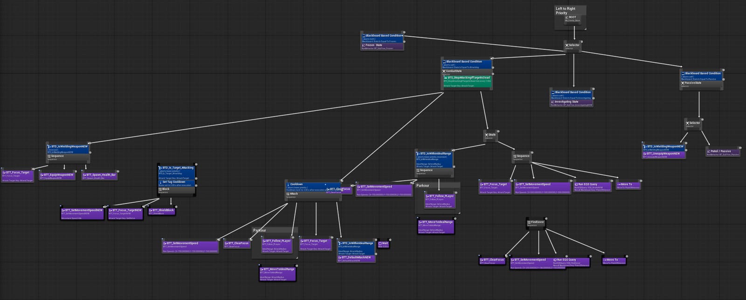
Task: Click the sequence icon on the Attack node
Action: (288, 194)
